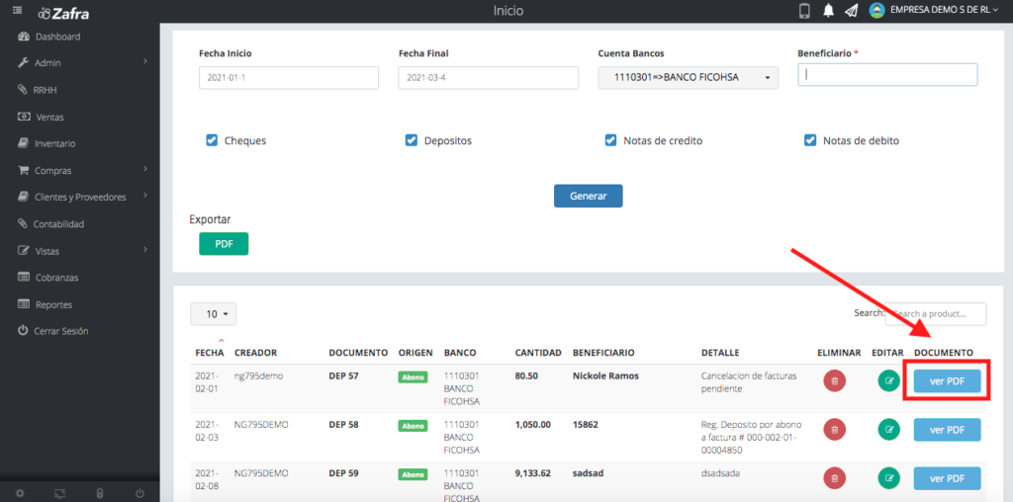Open Ventas section

(x=49, y=117)
